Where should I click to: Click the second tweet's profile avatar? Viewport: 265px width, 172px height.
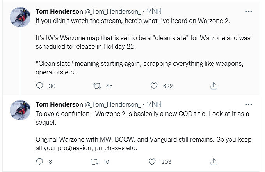[20, 110]
